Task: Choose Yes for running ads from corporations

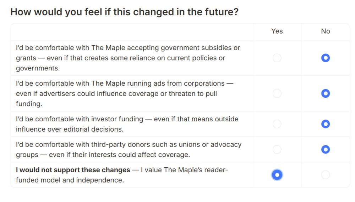Action: tap(277, 93)
